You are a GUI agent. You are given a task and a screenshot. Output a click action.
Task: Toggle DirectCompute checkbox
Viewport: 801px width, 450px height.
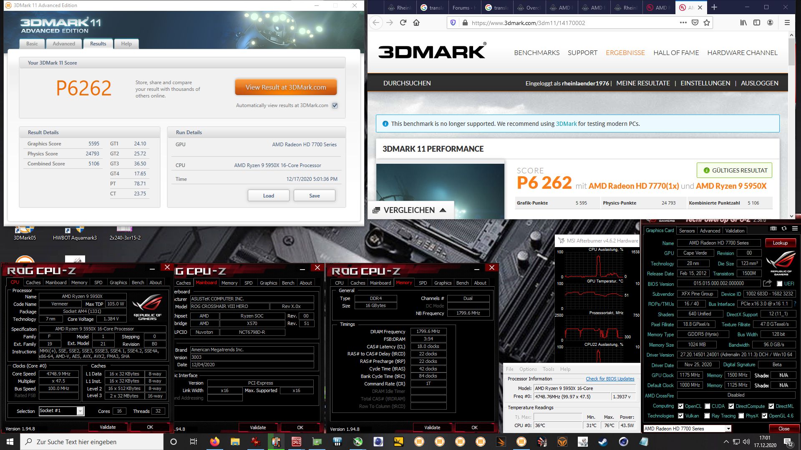[x=731, y=406]
